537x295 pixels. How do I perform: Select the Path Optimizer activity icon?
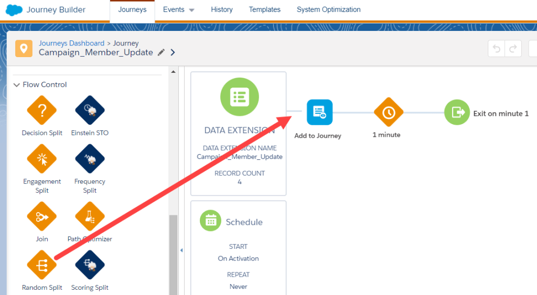90,216
